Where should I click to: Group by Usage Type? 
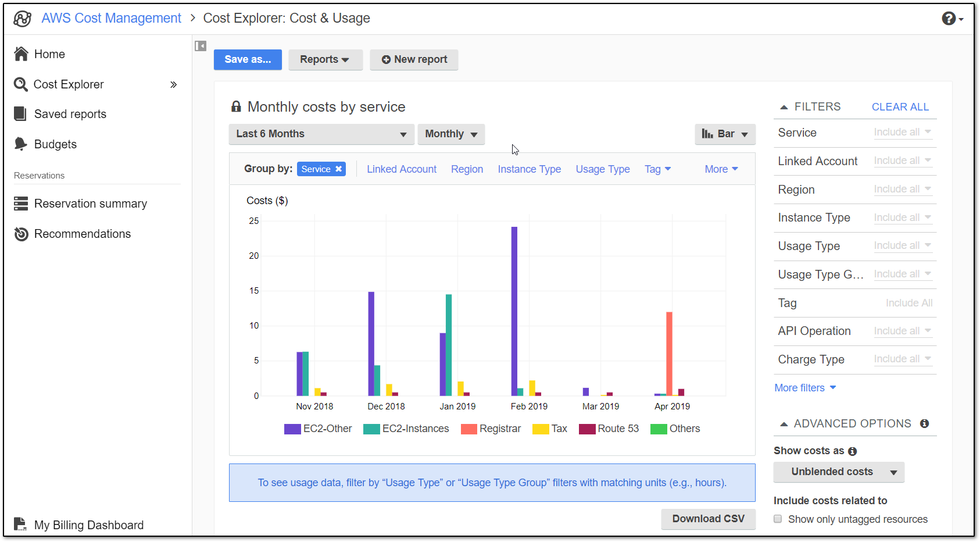pyautogui.click(x=603, y=169)
